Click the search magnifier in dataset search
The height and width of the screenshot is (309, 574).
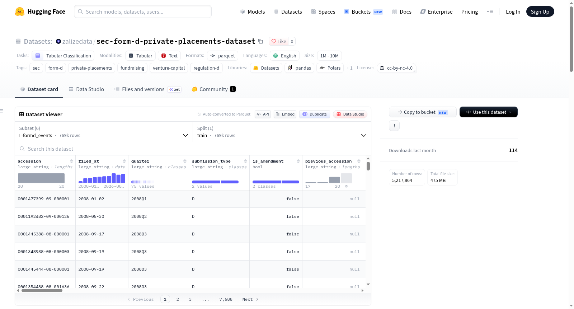click(x=22, y=149)
